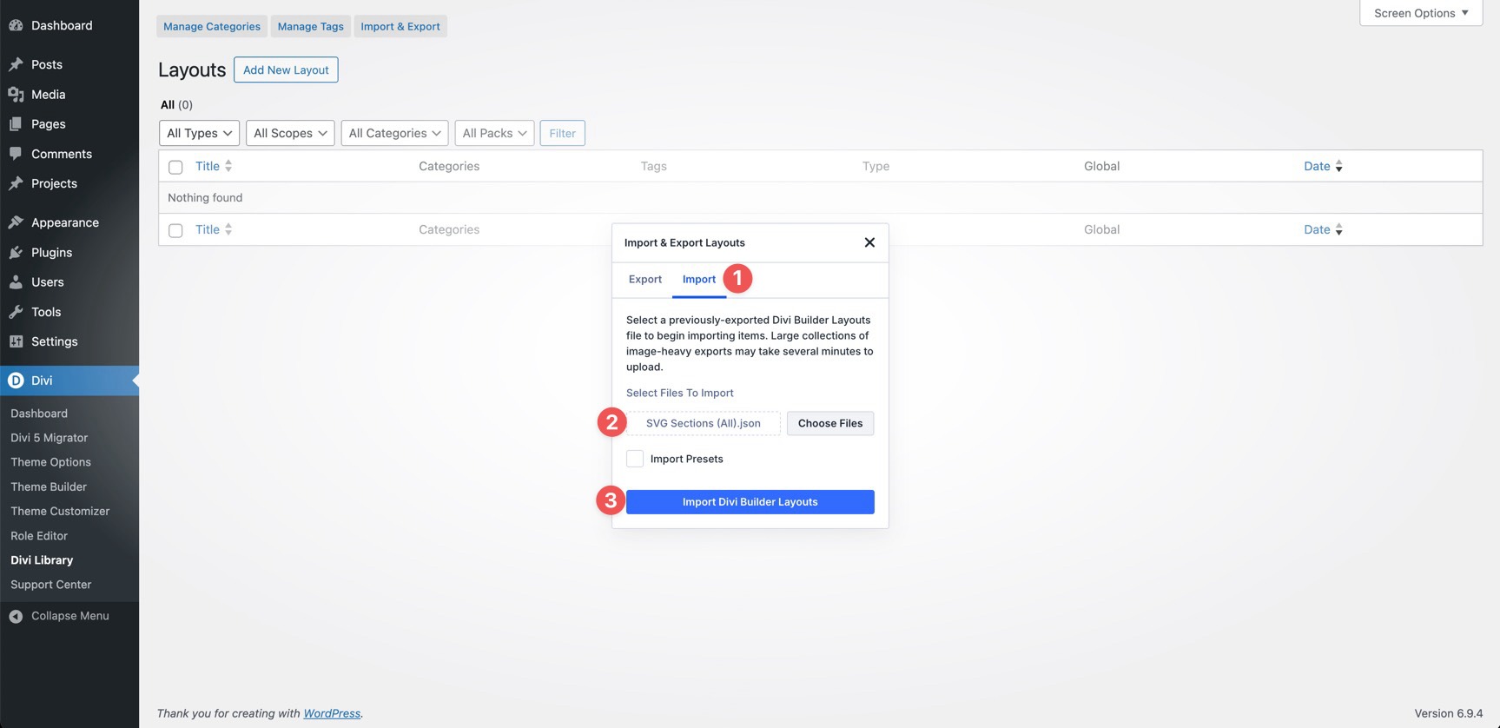Open Divi Dashboard submenu item
Viewport: 1500px width, 728px height.
point(39,414)
